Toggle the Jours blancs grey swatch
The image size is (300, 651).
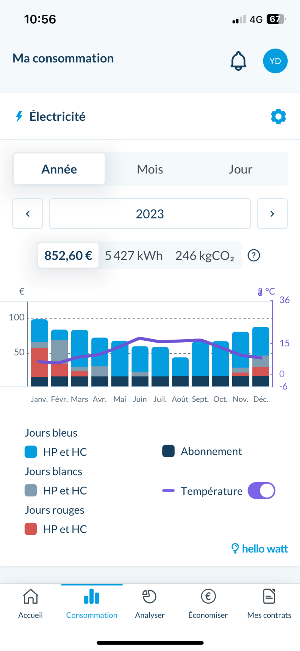coord(31,490)
